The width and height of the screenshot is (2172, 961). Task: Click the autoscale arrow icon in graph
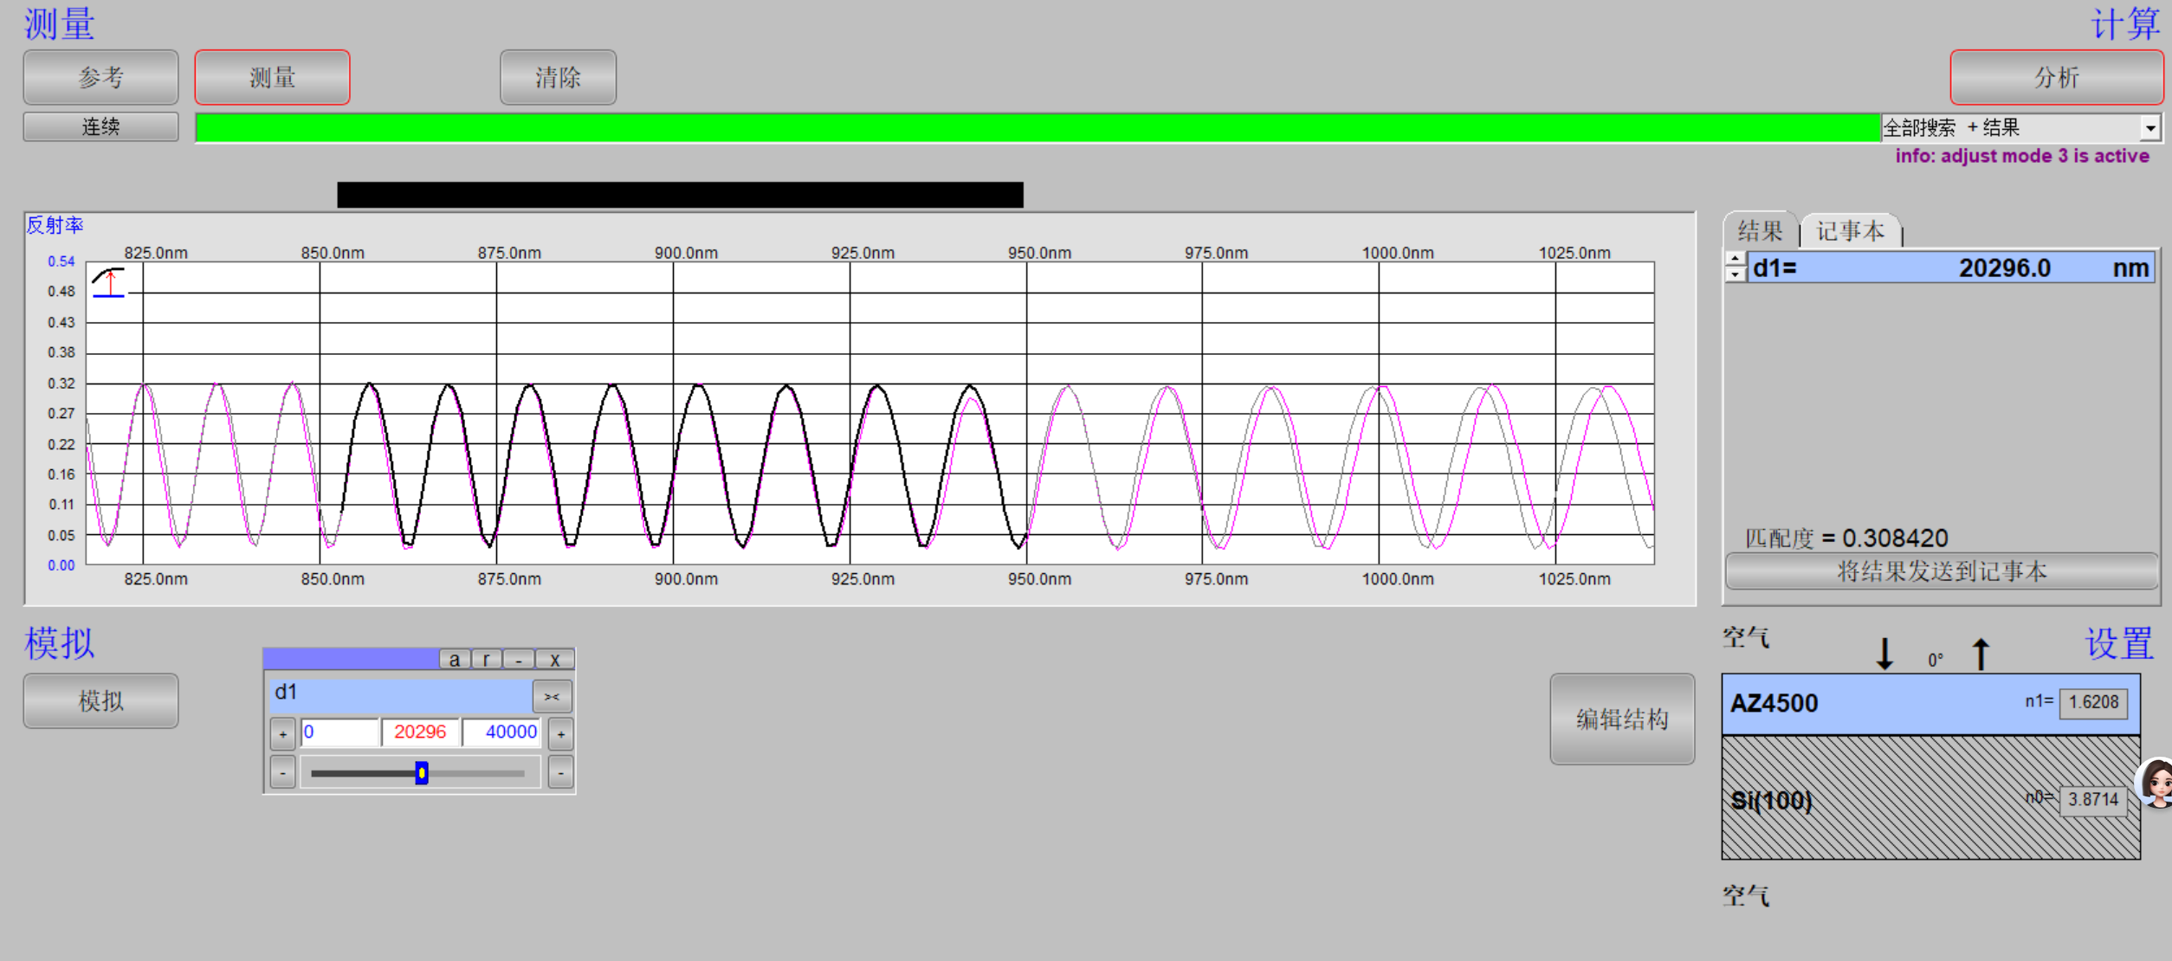pos(109,282)
